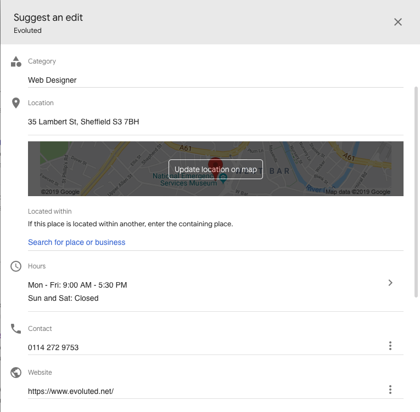Select the Mon - Fri hours row

pyautogui.click(x=77, y=285)
